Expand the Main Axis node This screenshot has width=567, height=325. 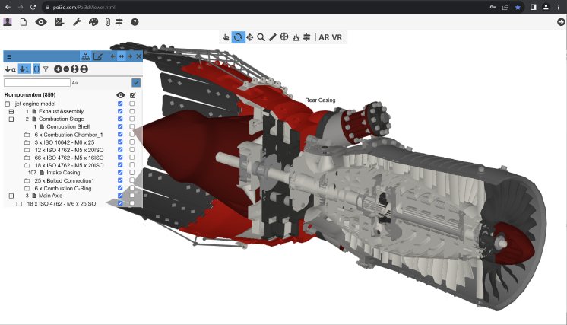pos(11,196)
